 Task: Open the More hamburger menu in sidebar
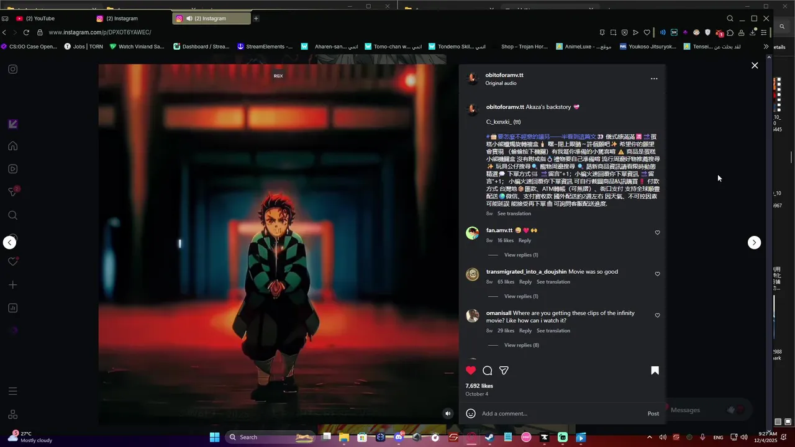coord(12,391)
